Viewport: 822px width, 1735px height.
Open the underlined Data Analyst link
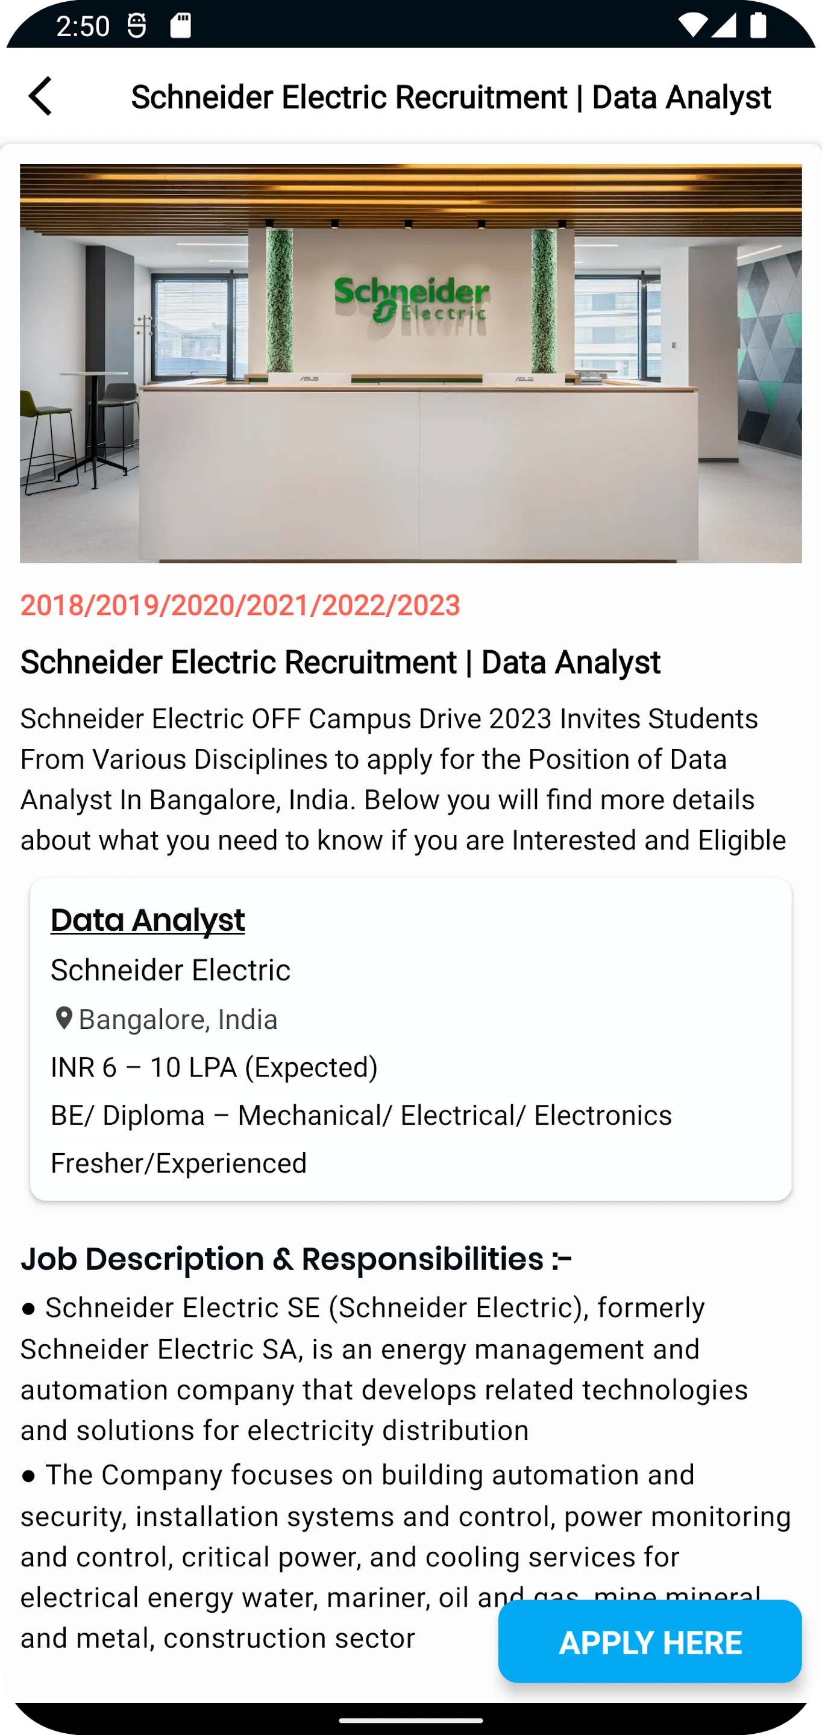pos(148,920)
